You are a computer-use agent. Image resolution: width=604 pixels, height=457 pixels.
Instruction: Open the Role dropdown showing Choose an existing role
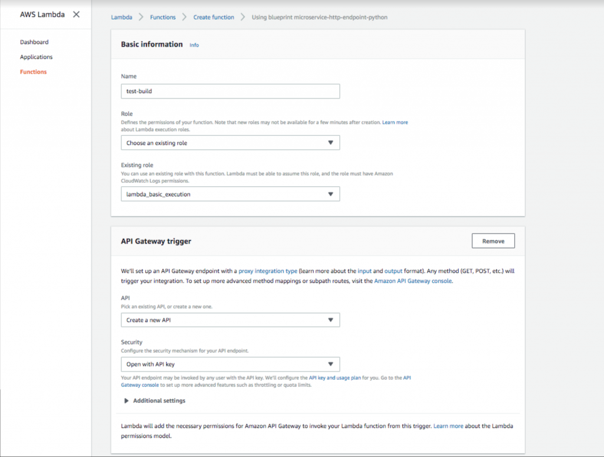point(230,143)
